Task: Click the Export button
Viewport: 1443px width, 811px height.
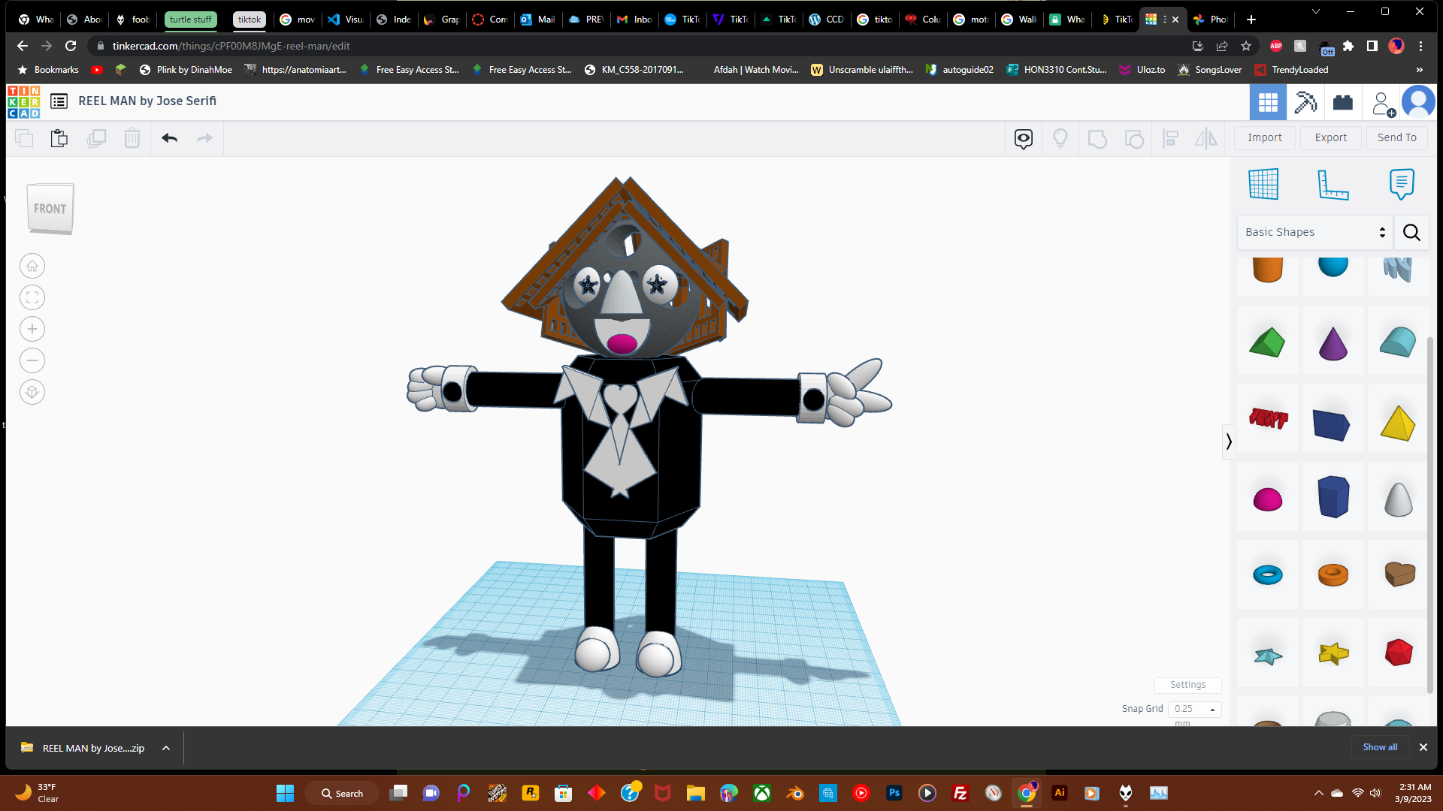Action: pos(1330,137)
